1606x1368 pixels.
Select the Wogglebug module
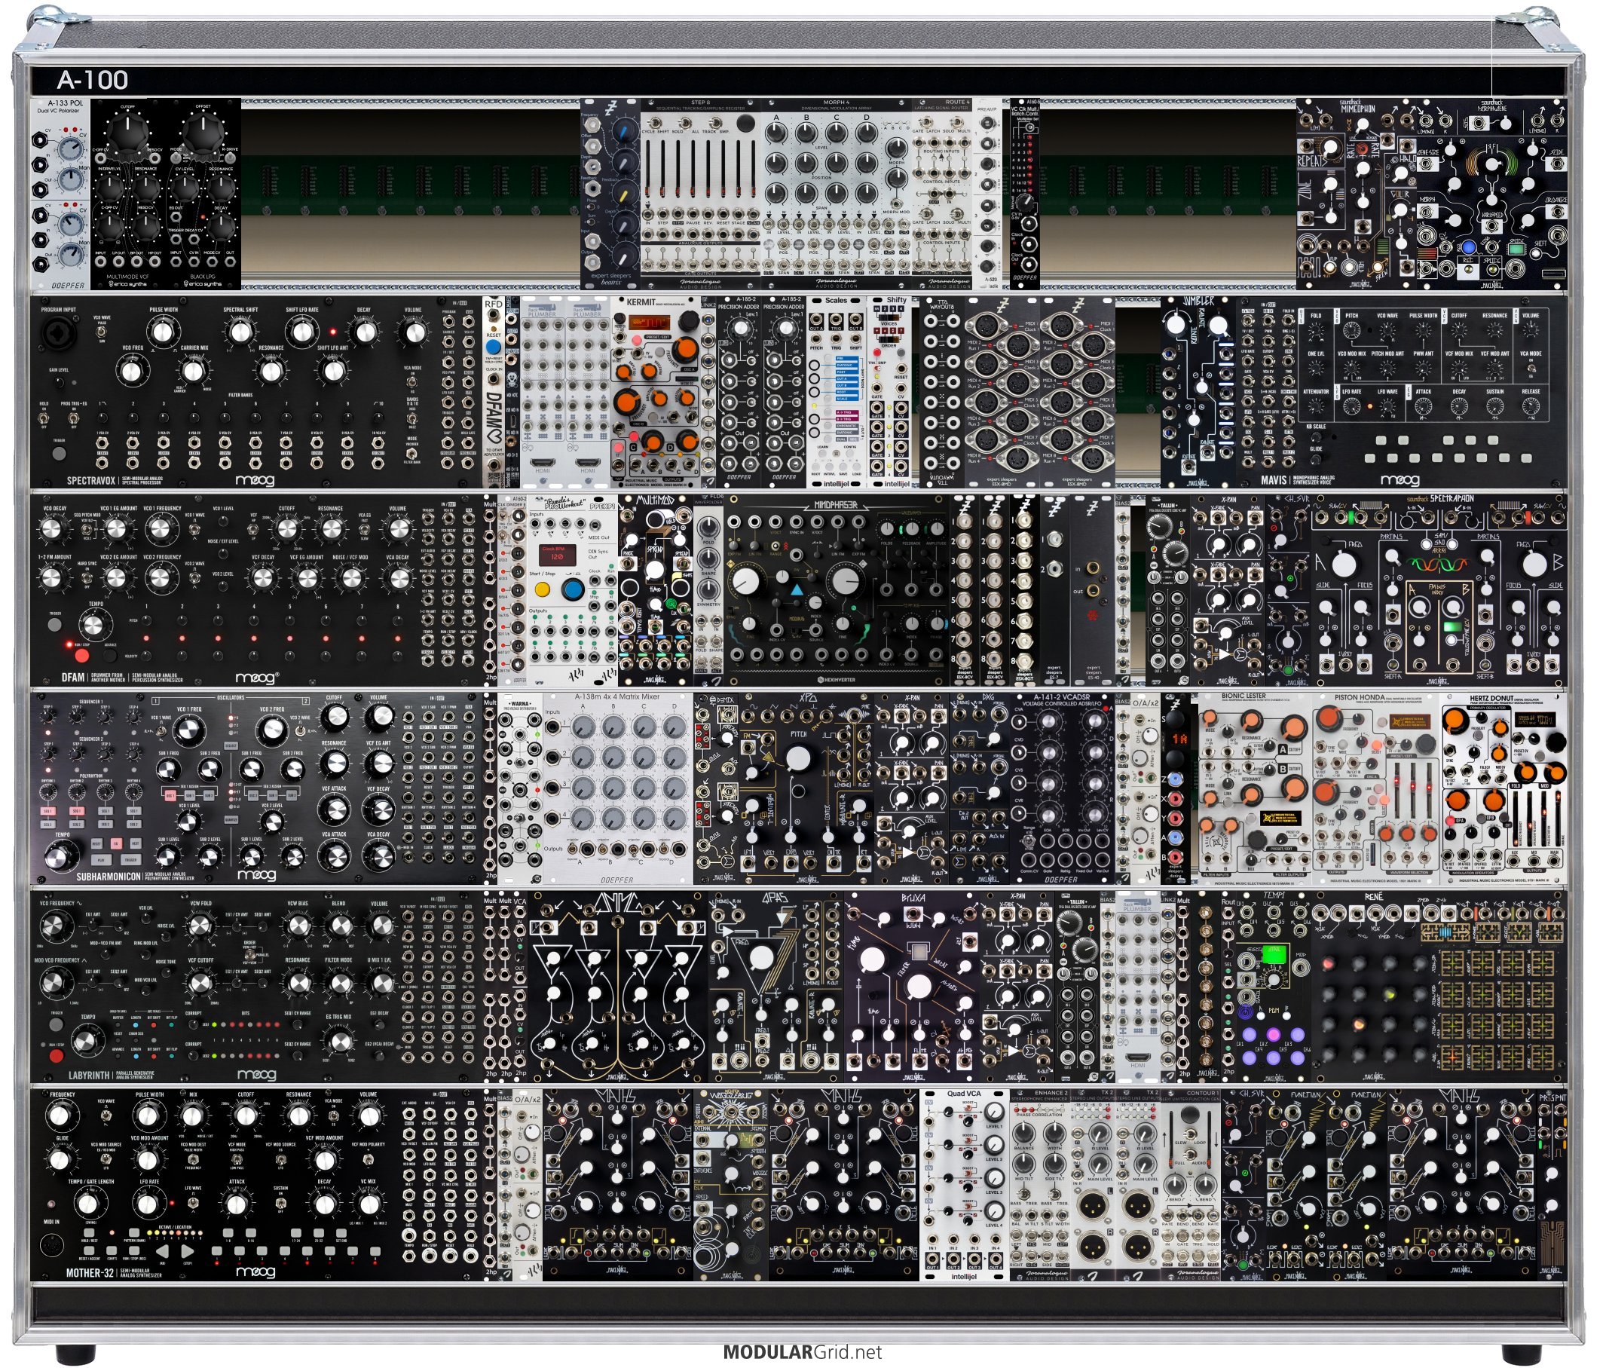point(730,1185)
